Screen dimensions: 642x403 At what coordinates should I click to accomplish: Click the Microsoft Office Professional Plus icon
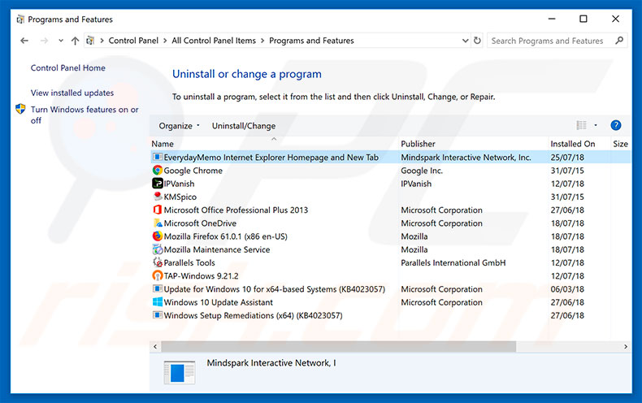158,210
